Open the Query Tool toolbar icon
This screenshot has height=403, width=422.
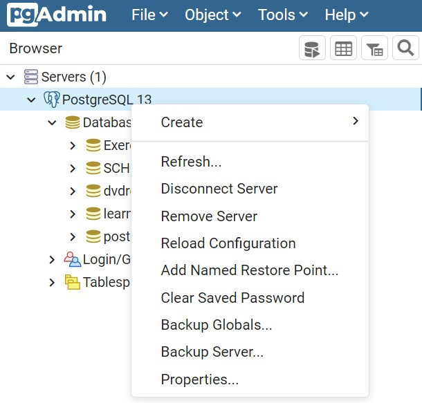click(x=312, y=48)
